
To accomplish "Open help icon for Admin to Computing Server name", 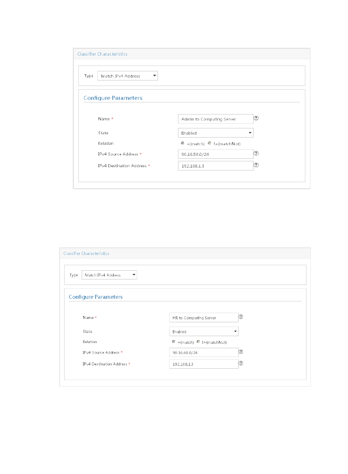I will click(256, 118).
